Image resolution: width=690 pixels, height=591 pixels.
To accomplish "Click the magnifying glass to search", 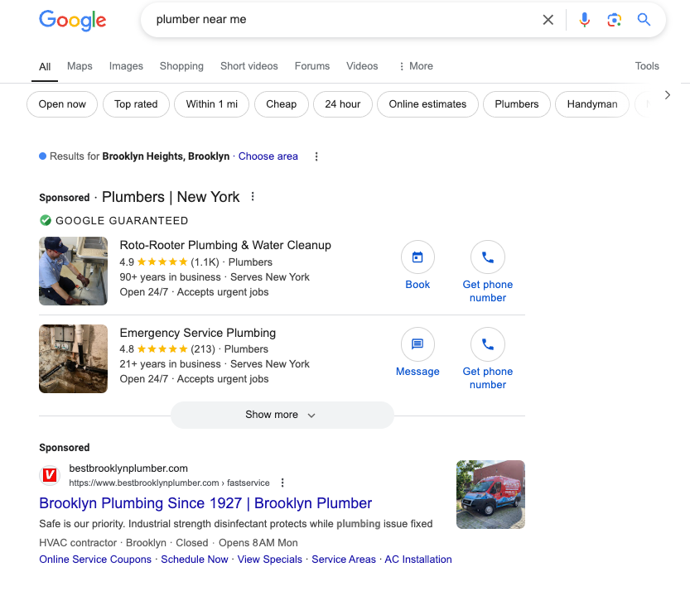I will tap(644, 20).
